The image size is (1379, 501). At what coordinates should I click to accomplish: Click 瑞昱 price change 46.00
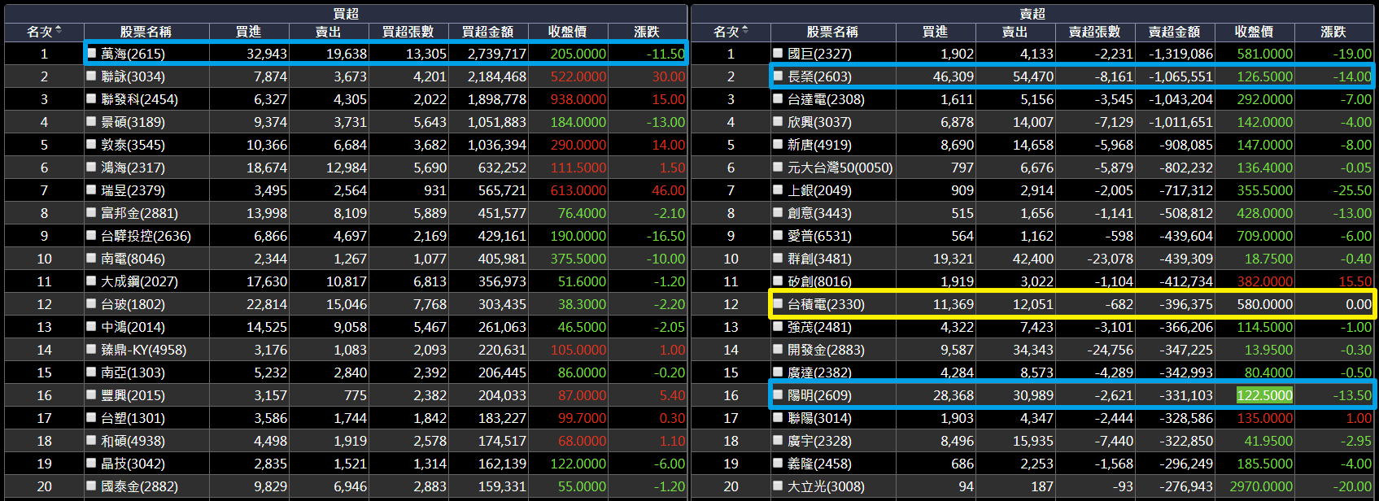[668, 190]
